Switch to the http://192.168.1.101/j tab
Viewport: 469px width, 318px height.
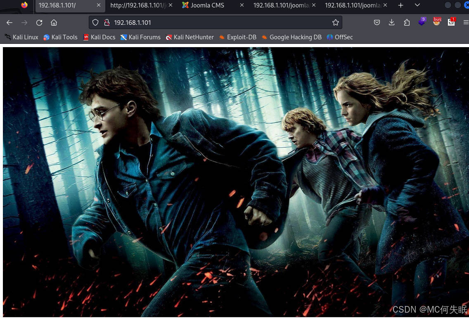[x=141, y=5]
